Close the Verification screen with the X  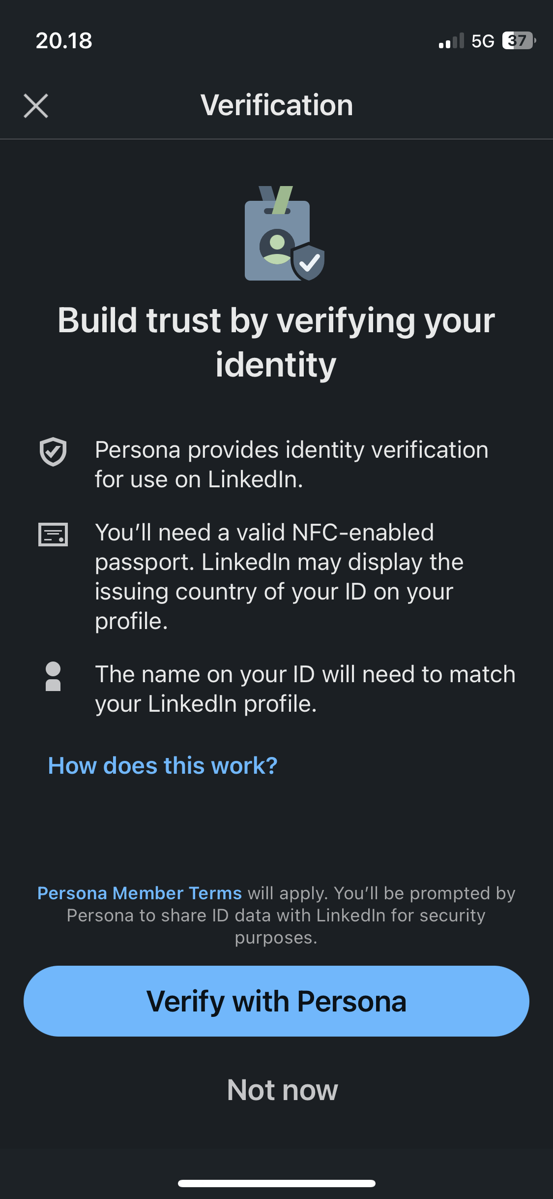click(36, 106)
